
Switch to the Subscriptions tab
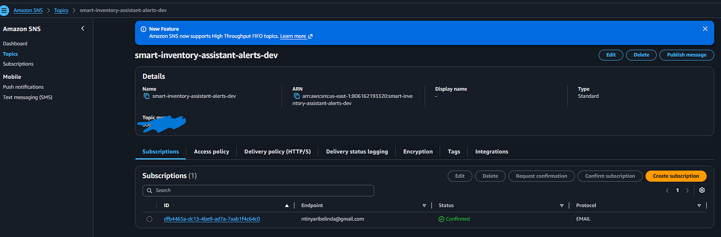(161, 151)
